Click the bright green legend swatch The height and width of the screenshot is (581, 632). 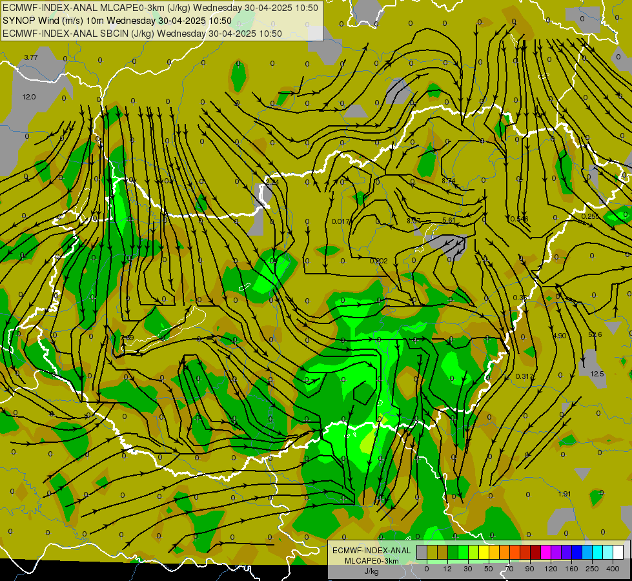pos(464,552)
